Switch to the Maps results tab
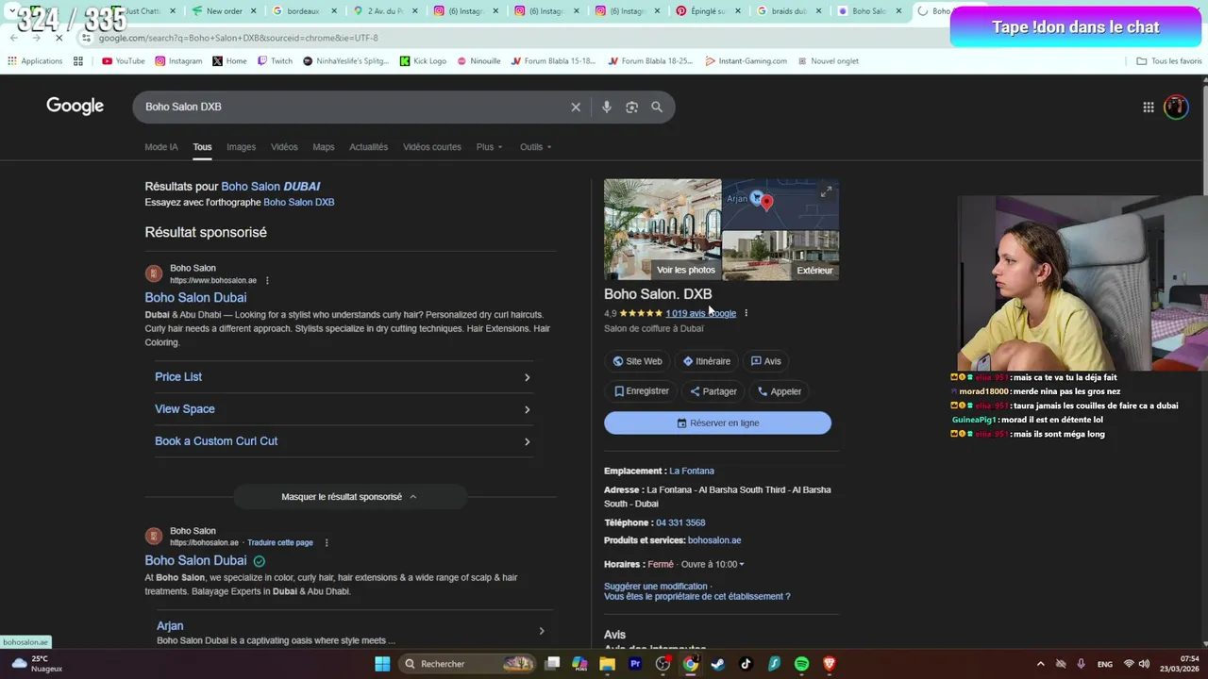The height and width of the screenshot is (679, 1208). 324,147
